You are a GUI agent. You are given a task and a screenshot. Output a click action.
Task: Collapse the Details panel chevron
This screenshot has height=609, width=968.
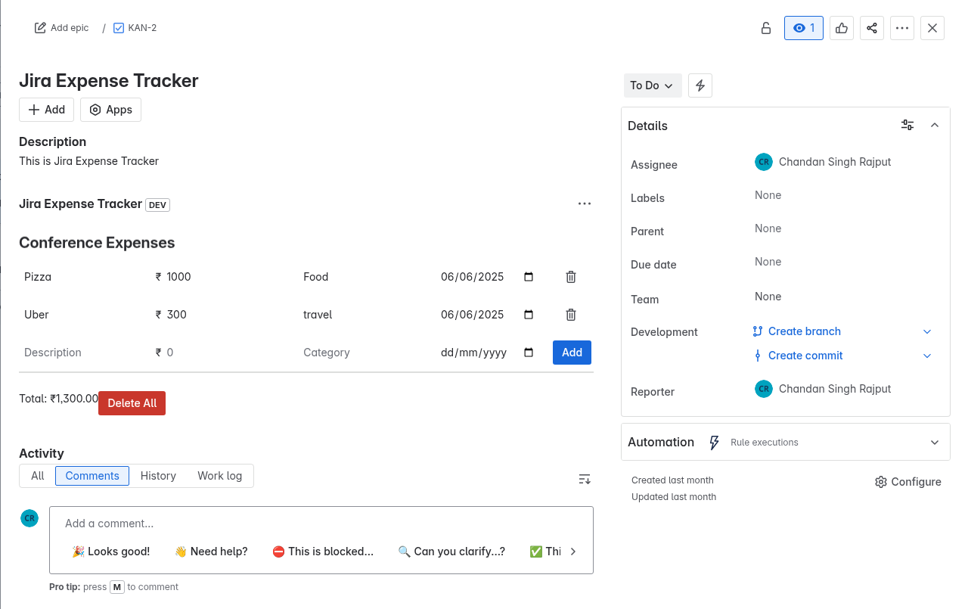click(x=935, y=126)
